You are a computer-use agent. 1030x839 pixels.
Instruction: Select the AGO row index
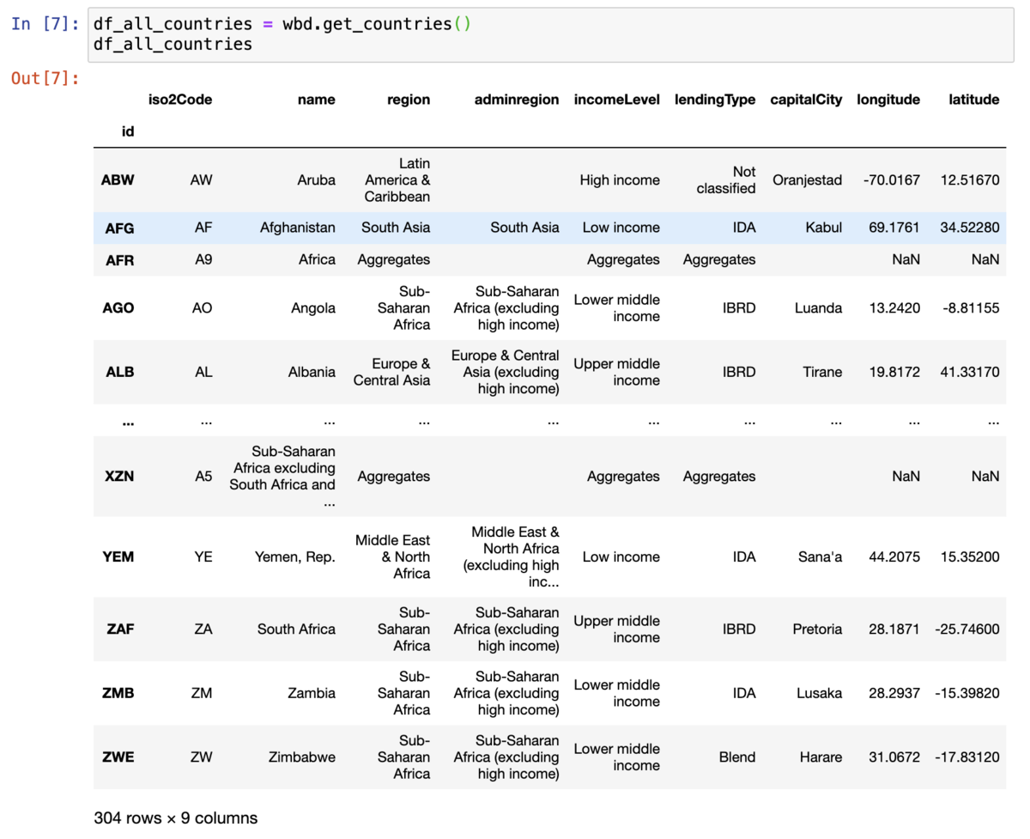pos(118,308)
